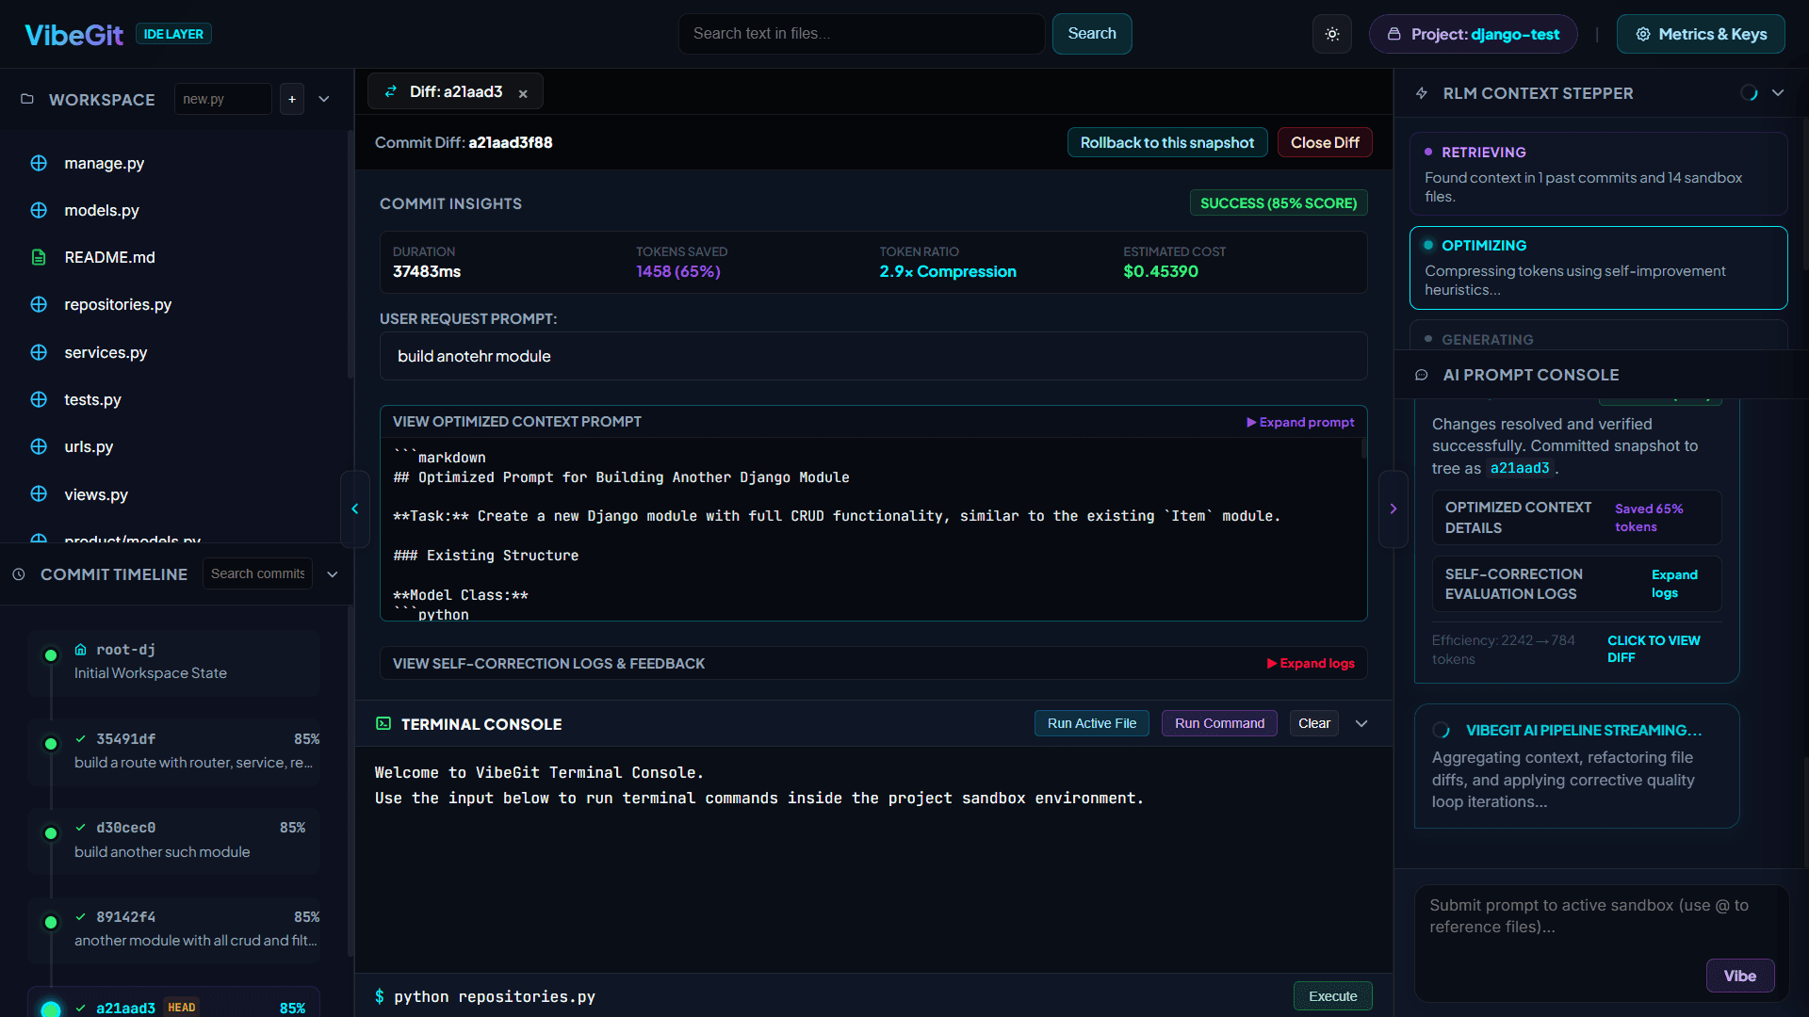Click to view diff link

tap(1654, 649)
